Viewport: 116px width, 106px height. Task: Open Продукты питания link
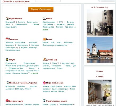coord(50,91)
